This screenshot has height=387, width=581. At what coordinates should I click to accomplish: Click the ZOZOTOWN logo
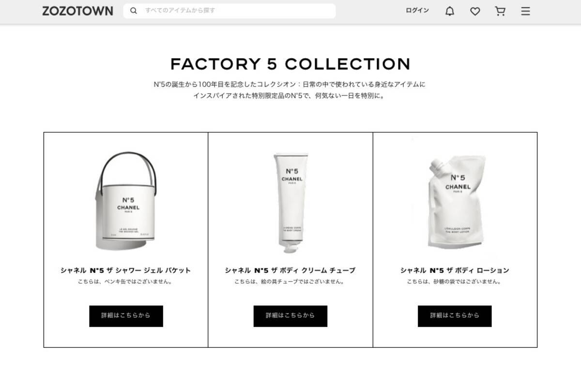pyautogui.click(x=77, y=11)
